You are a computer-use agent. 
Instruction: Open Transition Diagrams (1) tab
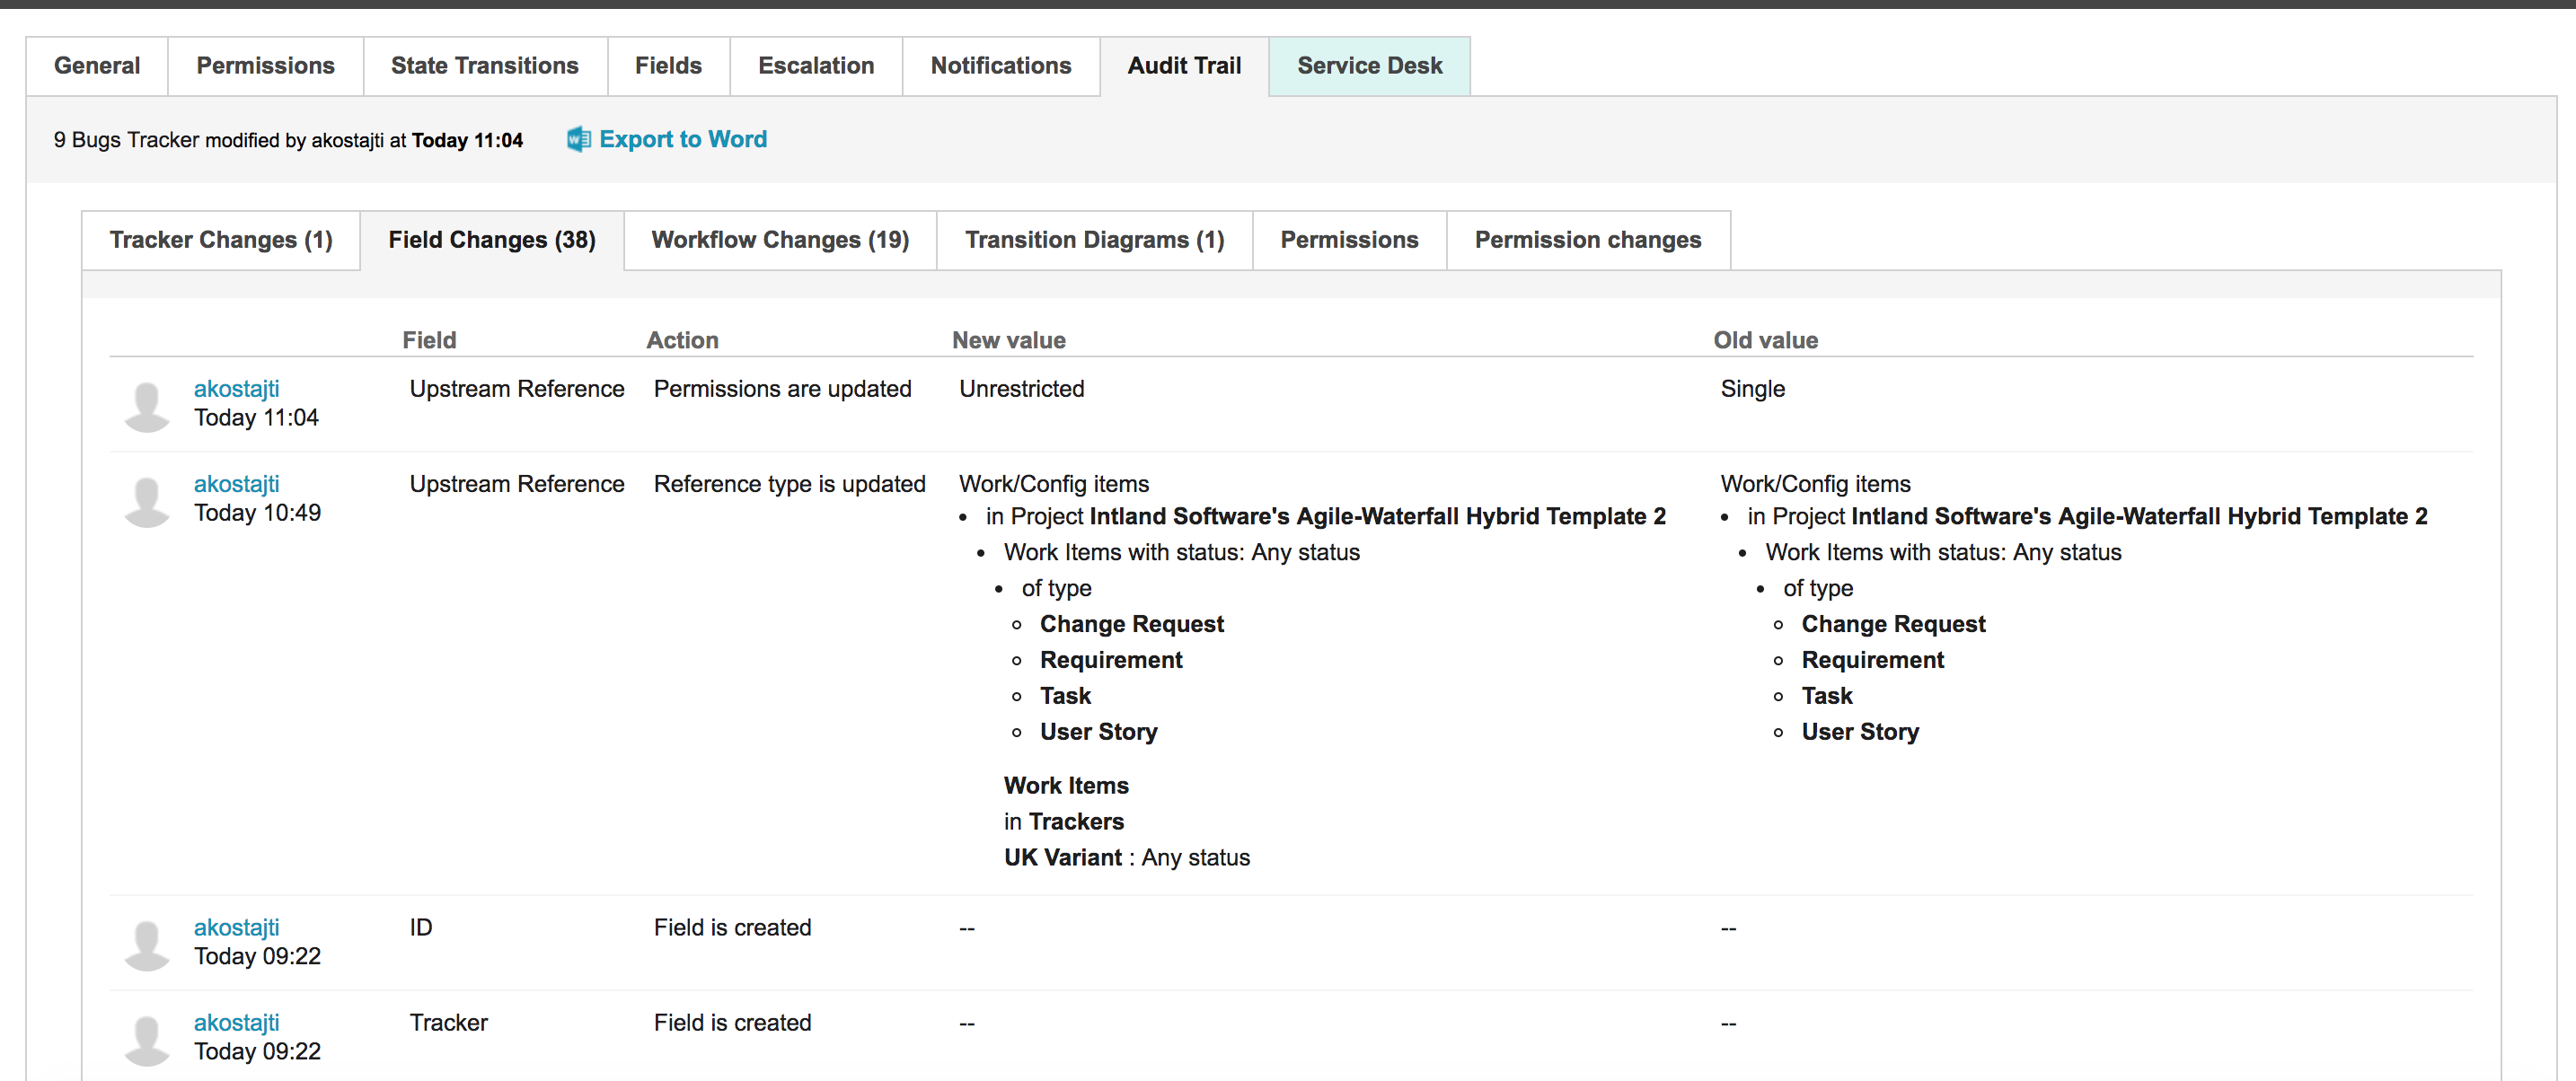[x=1093, y=239]
